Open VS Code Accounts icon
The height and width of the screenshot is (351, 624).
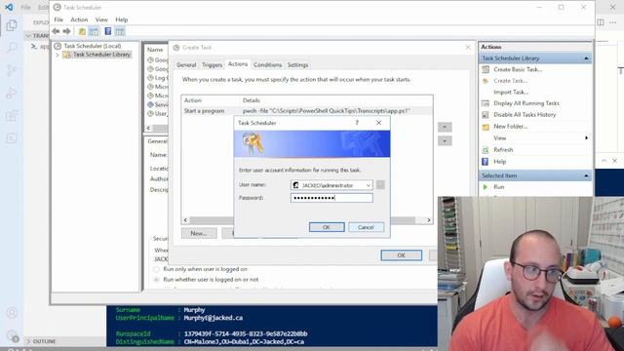[12, 313]
